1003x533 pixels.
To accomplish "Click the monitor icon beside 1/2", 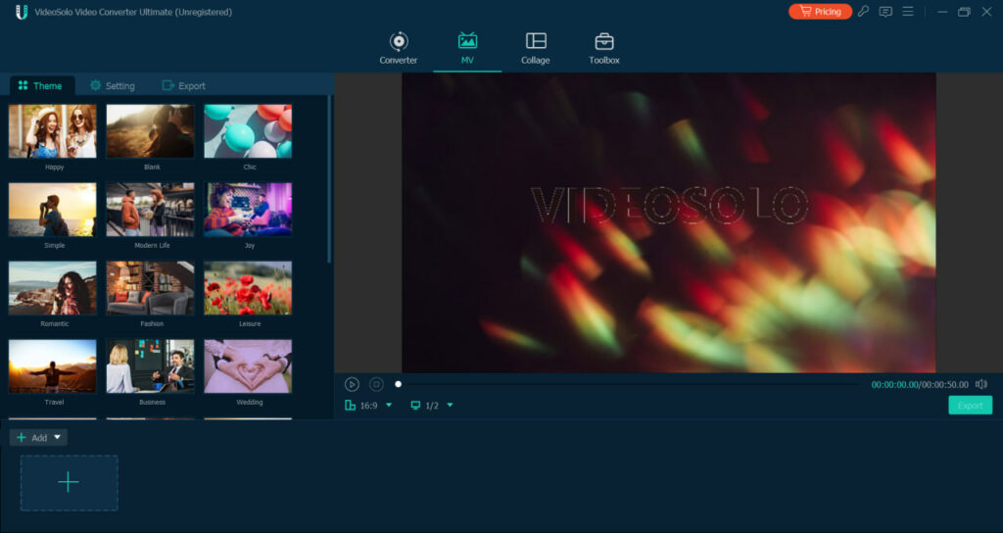I will click(415, 405).
